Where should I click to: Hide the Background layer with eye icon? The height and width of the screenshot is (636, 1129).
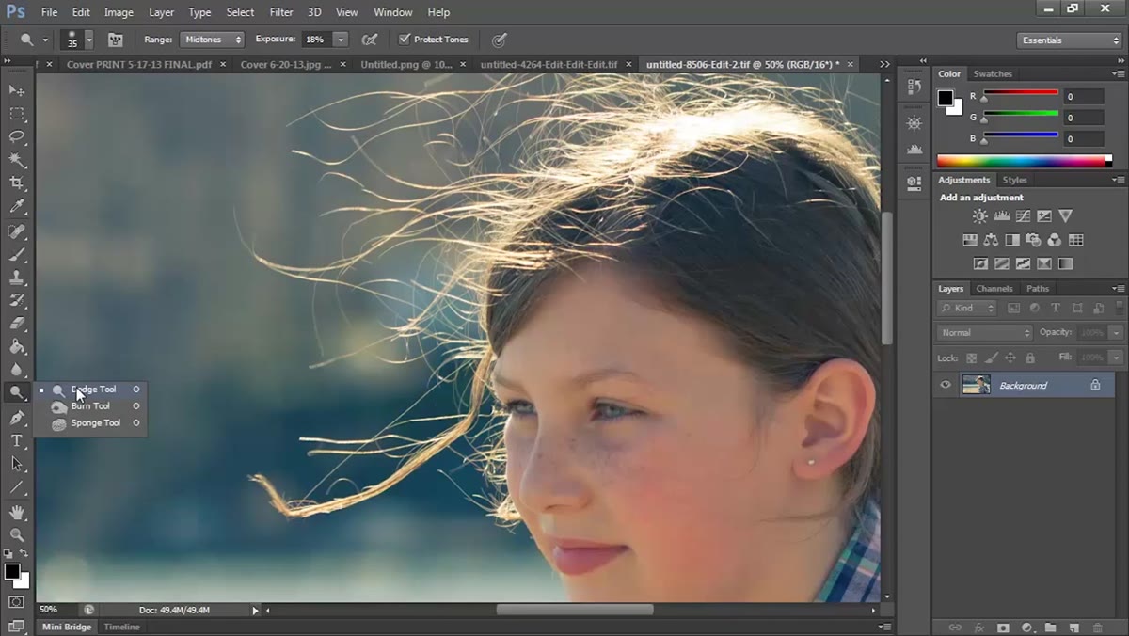[946, 385]
